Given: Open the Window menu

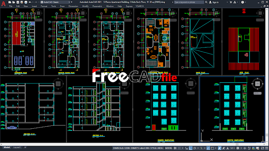Looking at the screenshot, I should coord(110,6).
